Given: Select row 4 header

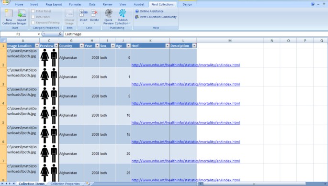Looking at the screenshot, I should tap(3, 96).
